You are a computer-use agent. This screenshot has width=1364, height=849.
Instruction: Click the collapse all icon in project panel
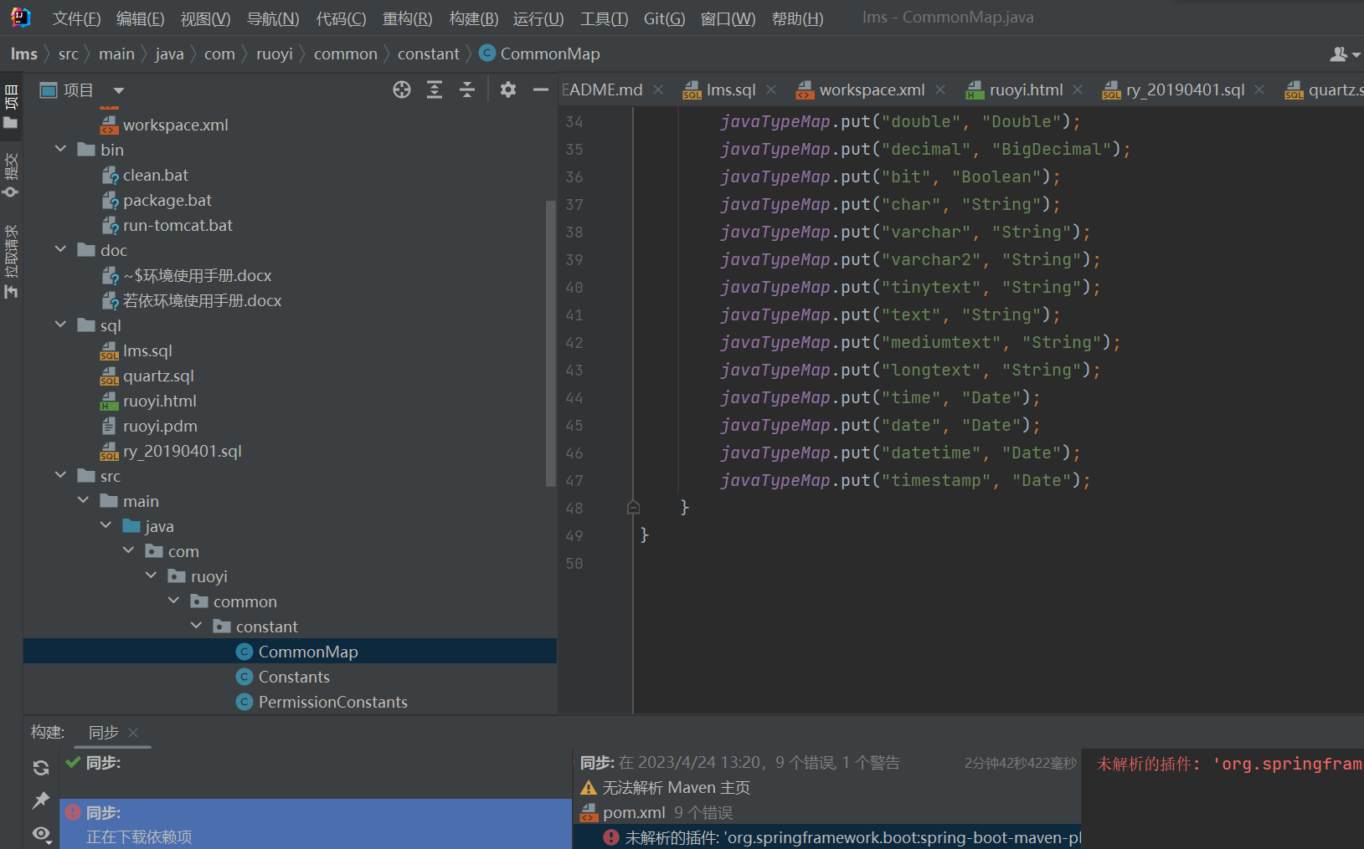point(467,90)
